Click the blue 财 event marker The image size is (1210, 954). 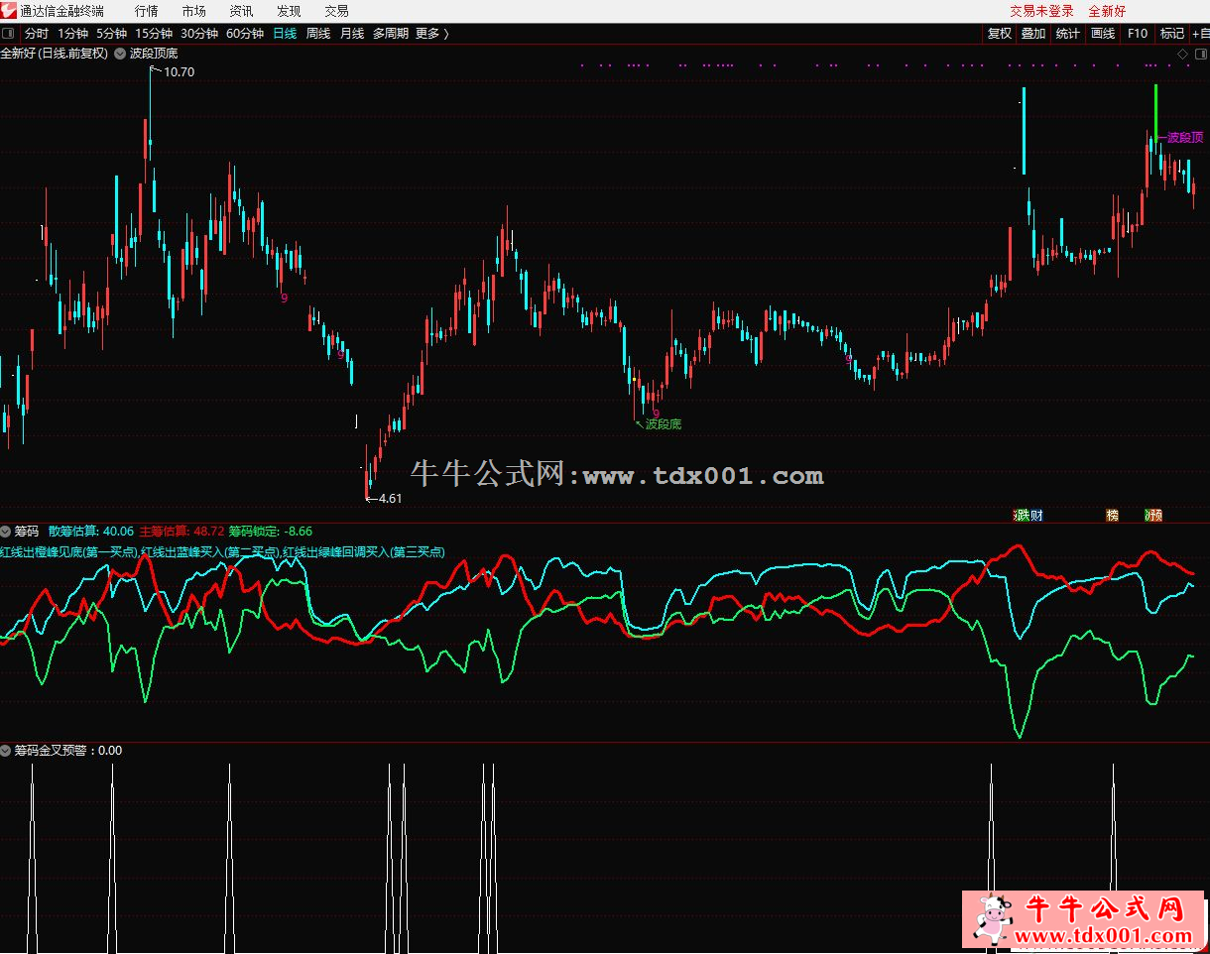point(1036,516)
